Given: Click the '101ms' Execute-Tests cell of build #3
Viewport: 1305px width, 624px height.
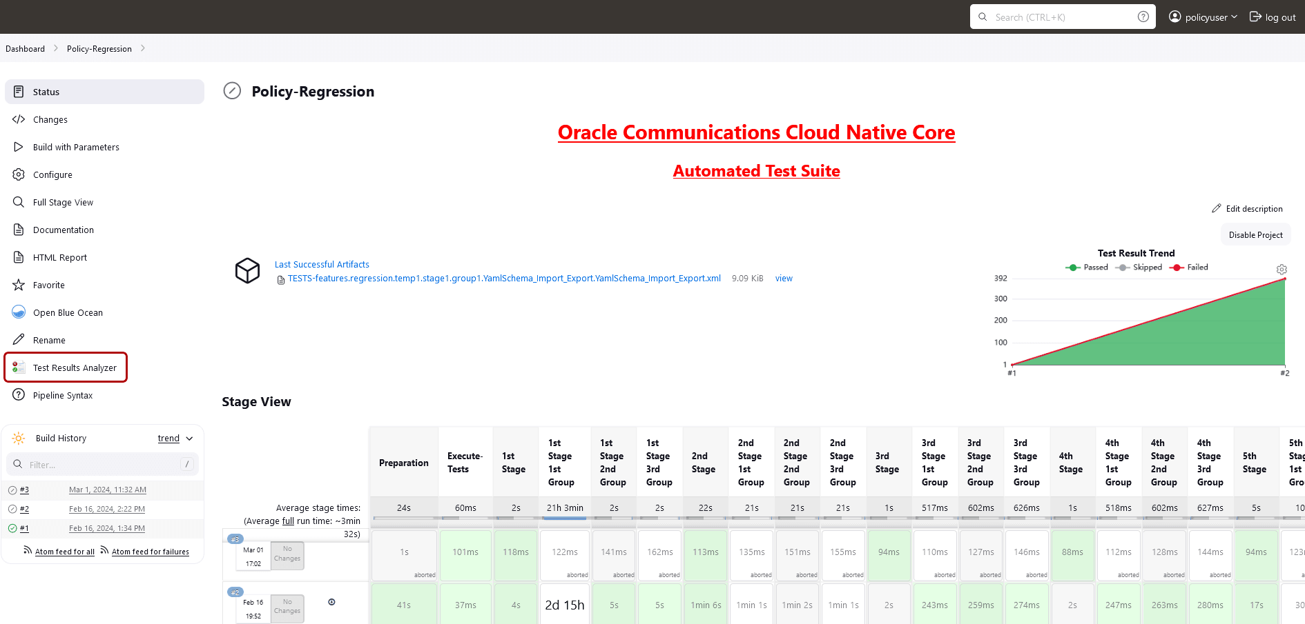Looking at the screenshot, I should coord(465,555).
